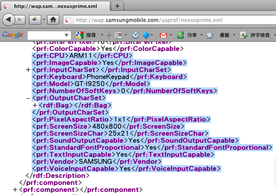276x195 pixels.
Task: Click the blue weather cloud toolbar icon
Action: click(147, 35)
